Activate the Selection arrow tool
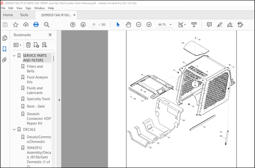255x168 pixels. (118, 25)
